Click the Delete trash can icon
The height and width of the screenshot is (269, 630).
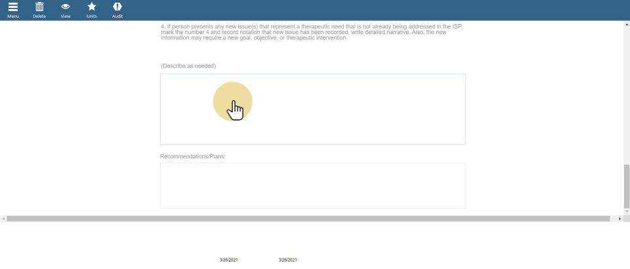point(39,7)
